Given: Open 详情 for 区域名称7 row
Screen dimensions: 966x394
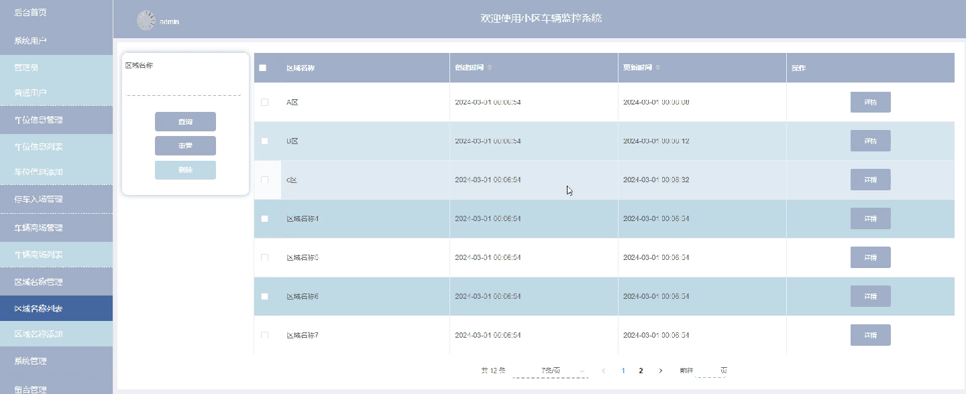Looking at the screenshot, I should pos(870,335).
